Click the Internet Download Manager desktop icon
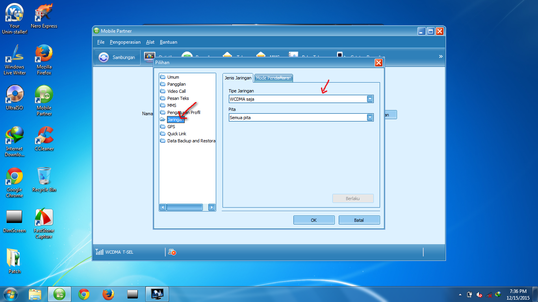538x302 pixels. (15, 142)
